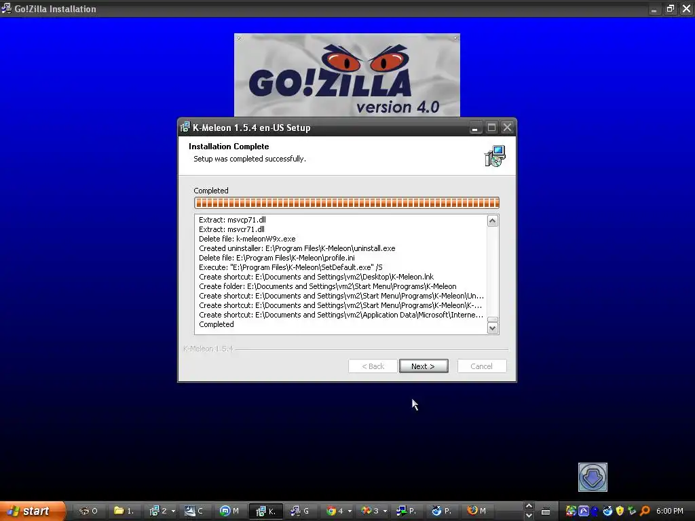Select the 'Delete file: profile.ini' log line
Screen dimensions: 695x521
pyautogui.click(x=277, y=258)
